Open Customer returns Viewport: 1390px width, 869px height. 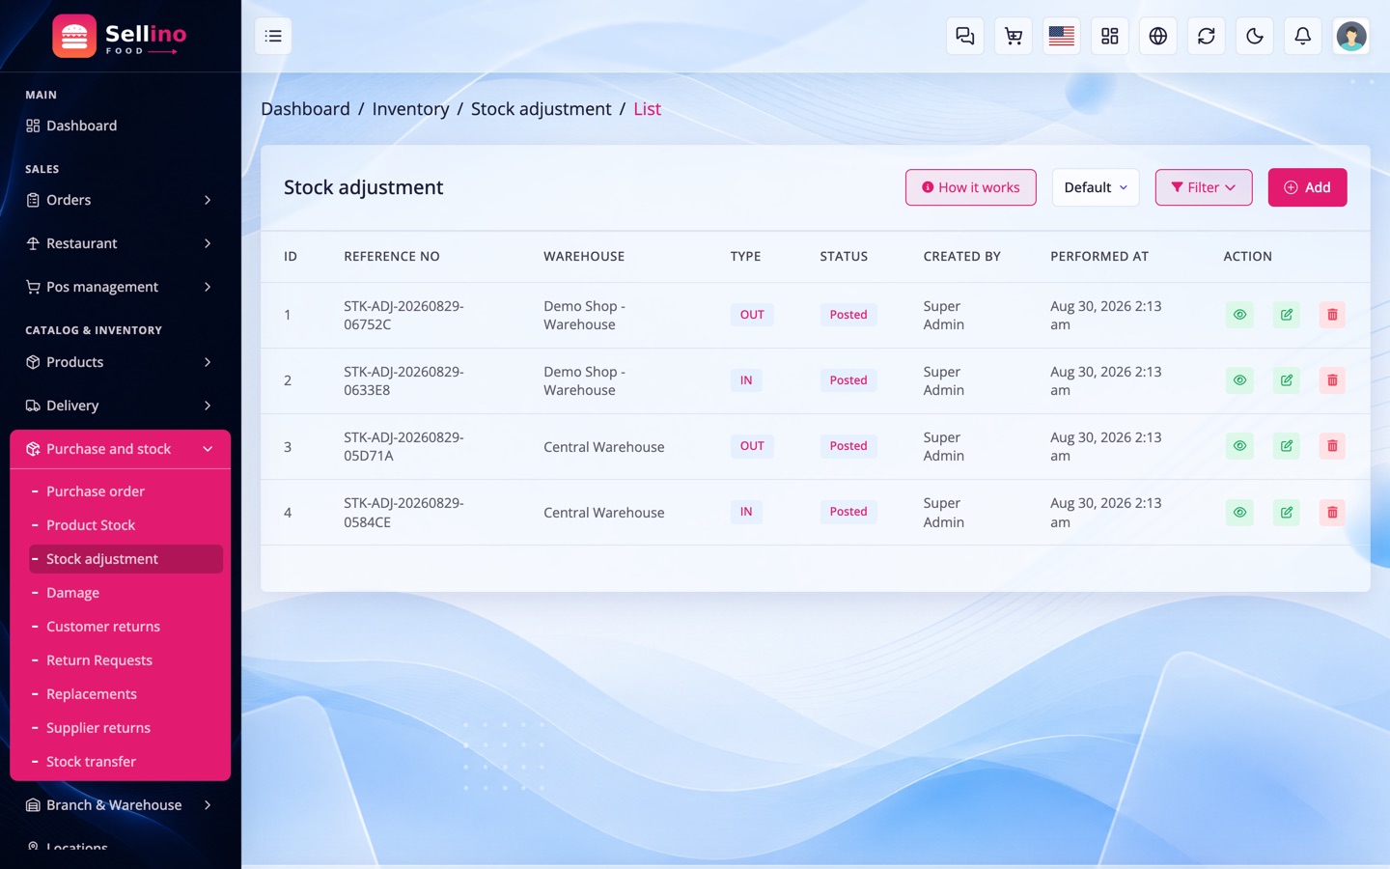[125, 627]
